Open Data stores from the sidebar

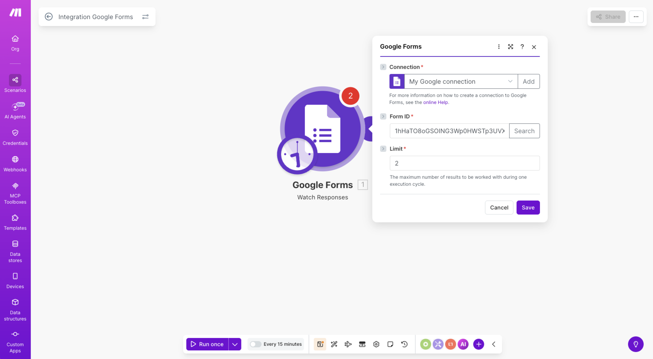(x=15, y=251)
